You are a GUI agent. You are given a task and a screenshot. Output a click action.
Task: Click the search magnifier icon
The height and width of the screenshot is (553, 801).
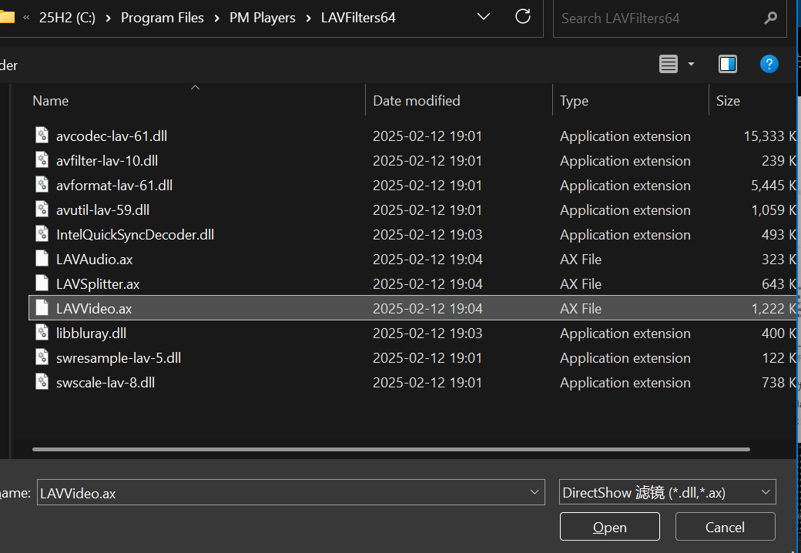pos(770,18)
